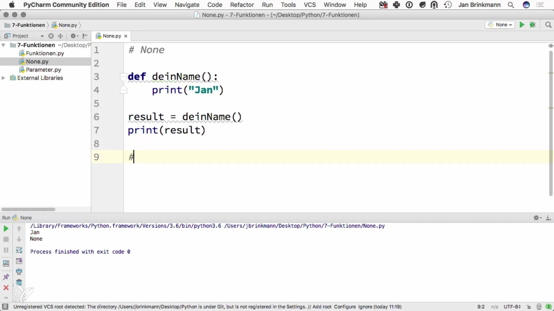Viewport: 554px width, 311px height.
Task: Enable scroll to end in Run console
Action: [19, 261]
